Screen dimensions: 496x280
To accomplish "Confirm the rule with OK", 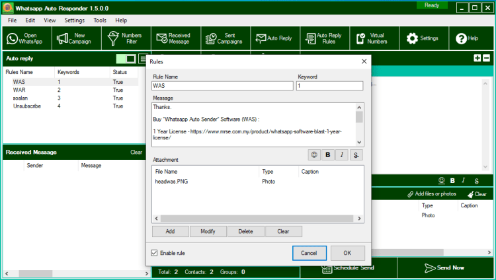I will point(347,253).
